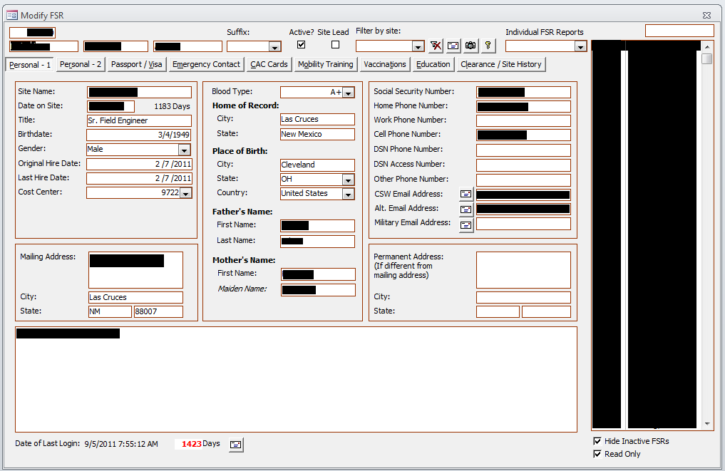Click the email icon next to 1423 Days
The height and width of the screenshot is (471, 725).
point(235,444)
